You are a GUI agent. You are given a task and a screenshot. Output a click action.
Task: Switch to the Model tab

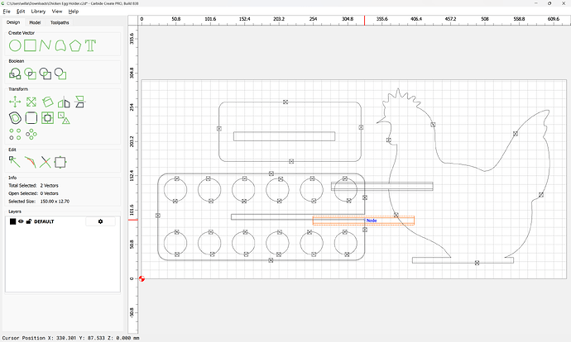tap(35, 22)
